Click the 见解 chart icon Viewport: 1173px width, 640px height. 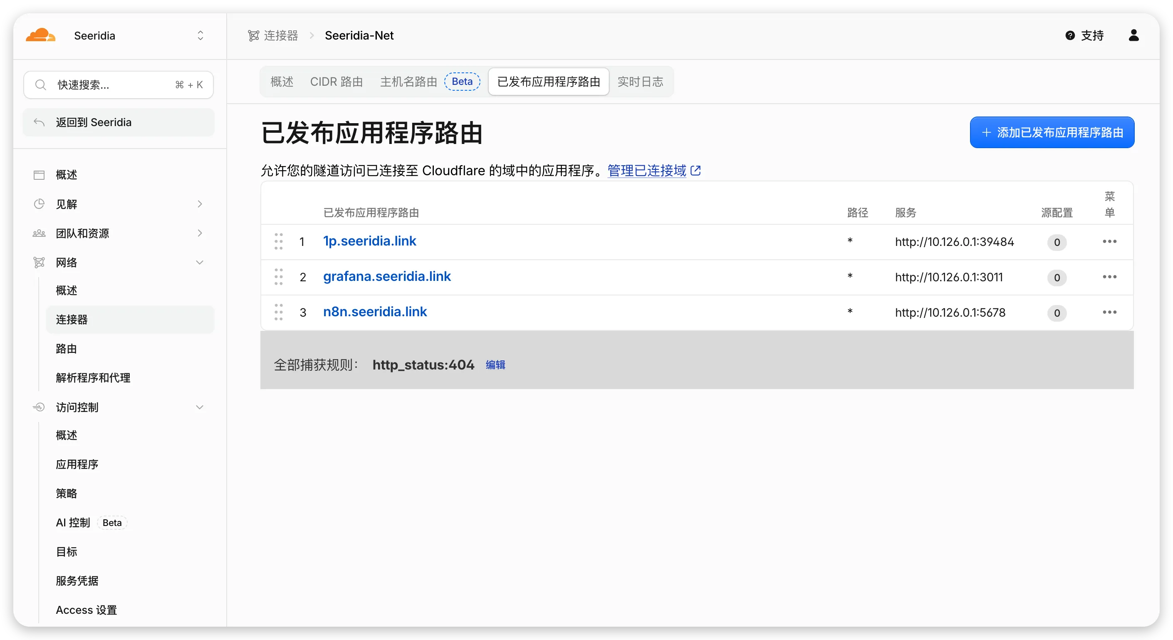[x=39, y=204]
